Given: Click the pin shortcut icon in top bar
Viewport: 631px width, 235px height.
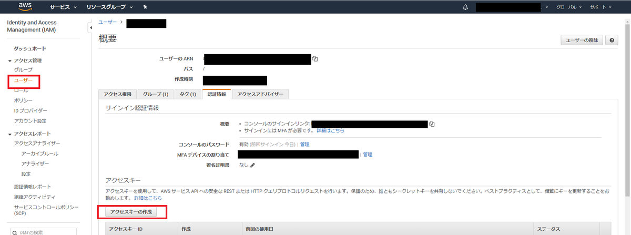Looking at the screenshot, I should pyautogui.click(x=145, y=7).
